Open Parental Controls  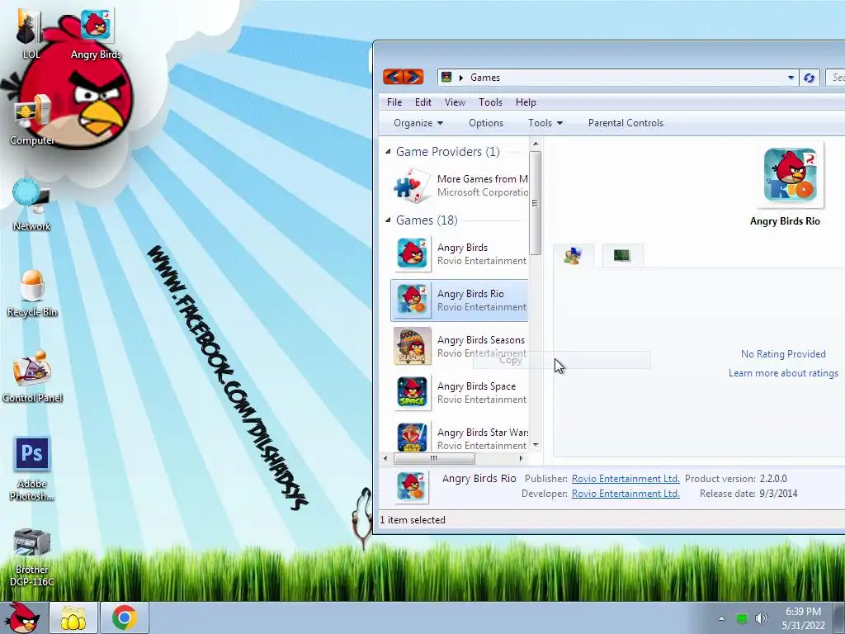[625, 123]
